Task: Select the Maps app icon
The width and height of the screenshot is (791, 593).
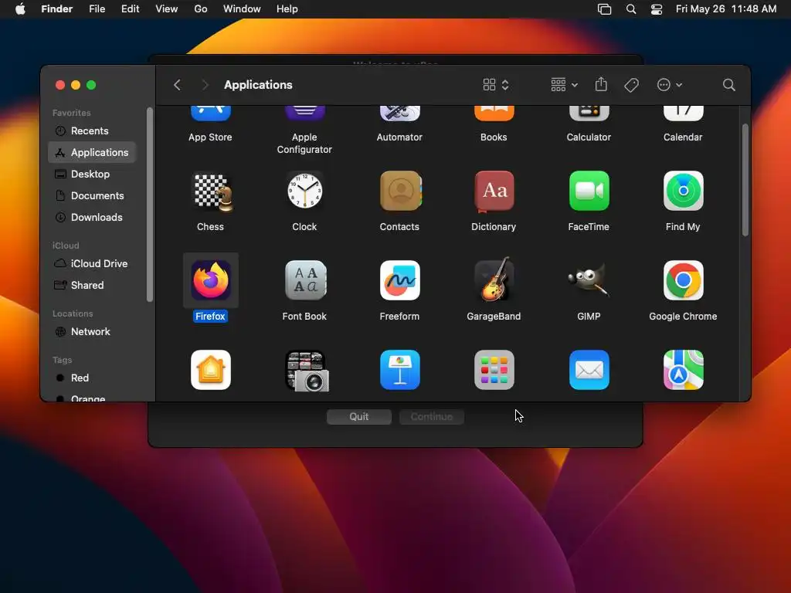Action: 683,370
